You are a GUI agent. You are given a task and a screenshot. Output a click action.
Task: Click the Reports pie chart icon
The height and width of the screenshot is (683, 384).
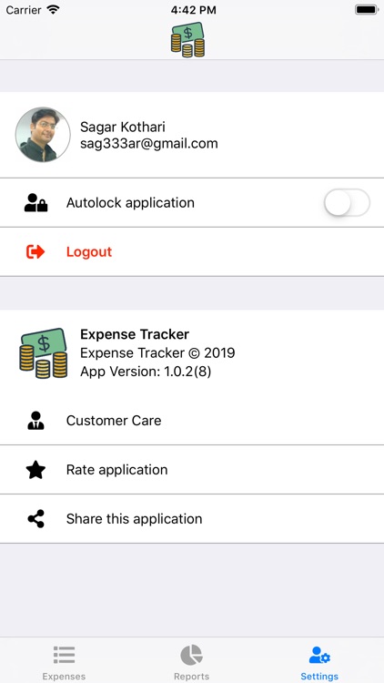[192, 655]
